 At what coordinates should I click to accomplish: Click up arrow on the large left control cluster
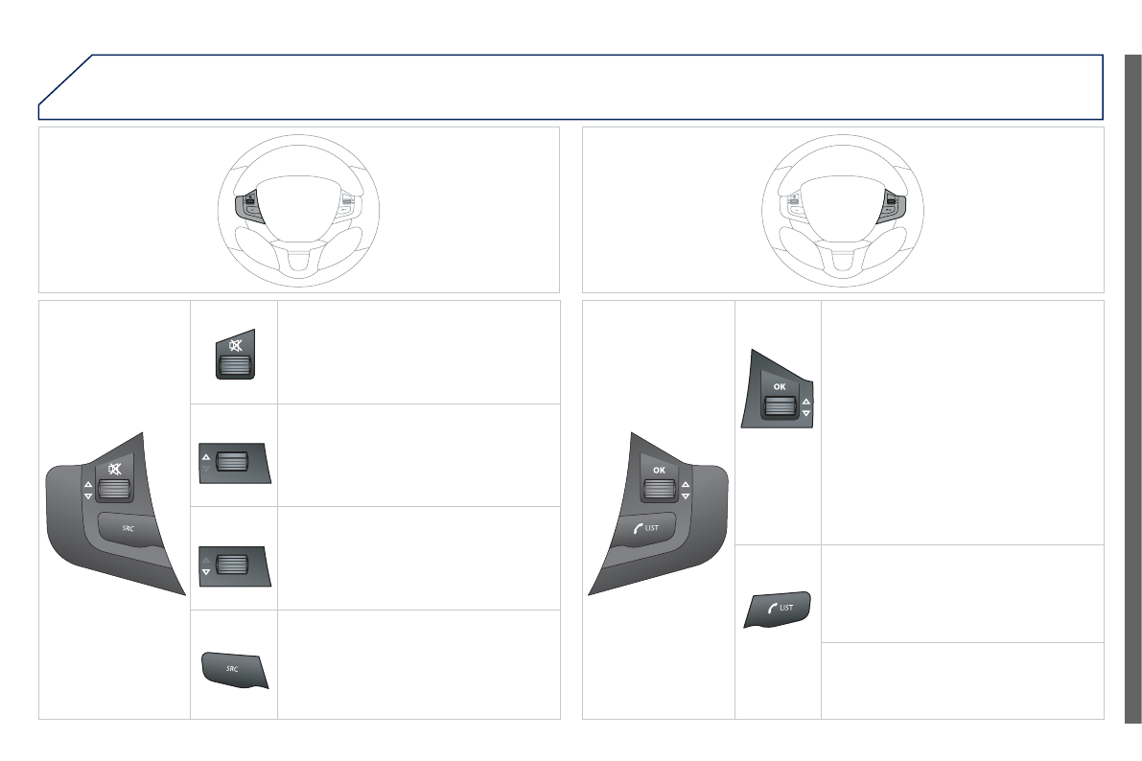[88, 484]
